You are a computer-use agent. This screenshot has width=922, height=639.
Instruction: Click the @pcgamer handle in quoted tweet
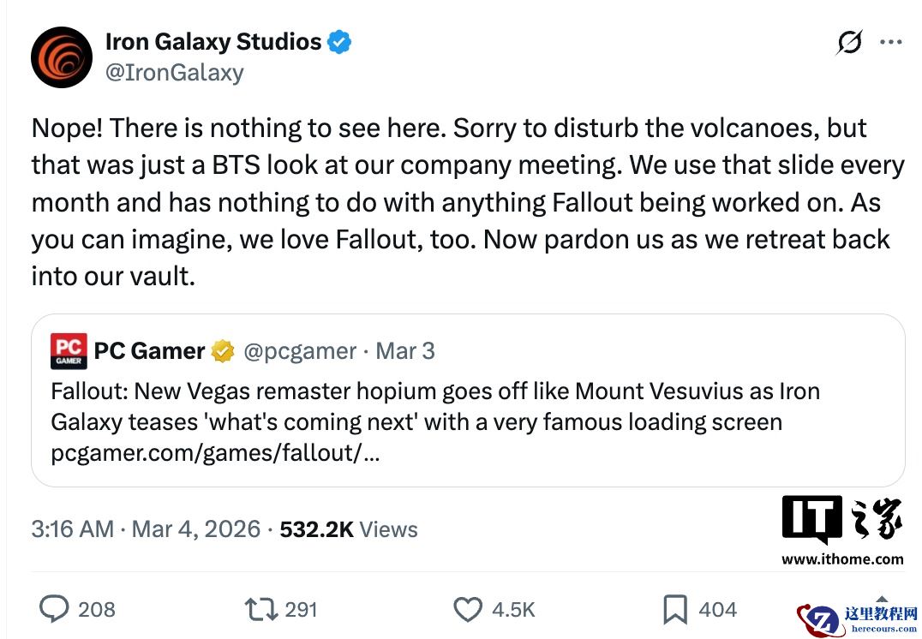pos(300,350)
